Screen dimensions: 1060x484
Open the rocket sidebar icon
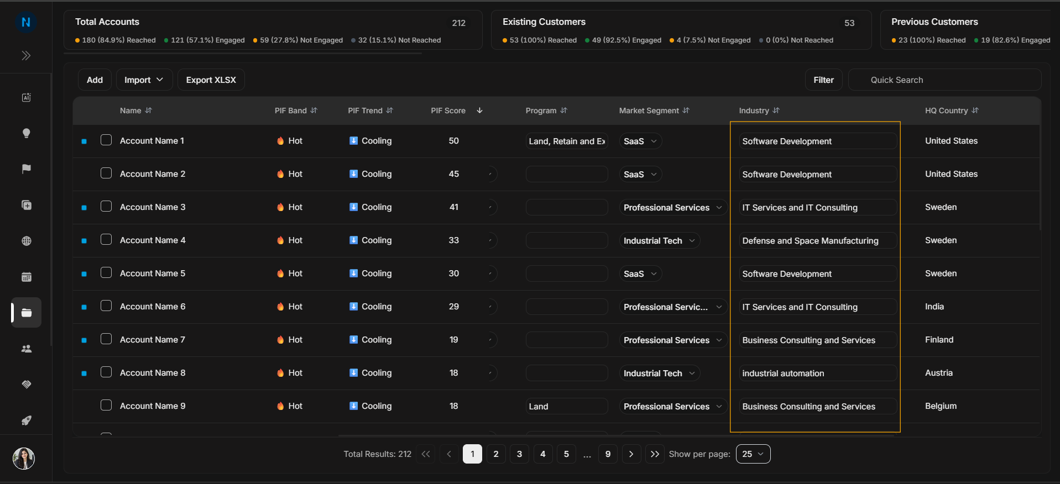[26, 420]
